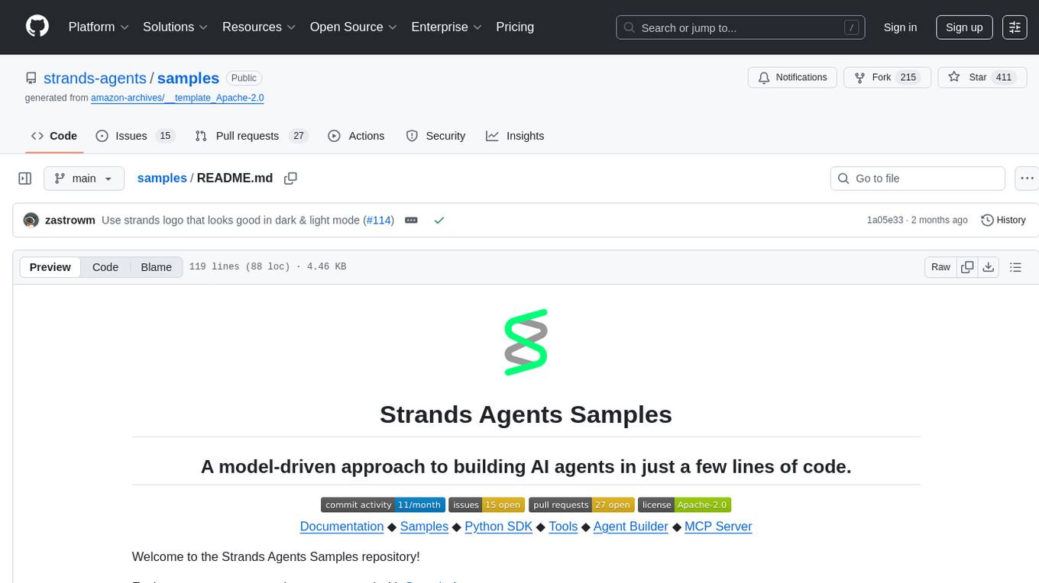Image resolution: width=1039 pixels, height=583 pixels.
Task: Open the strands-agents organization link
Action: point(95,78)
